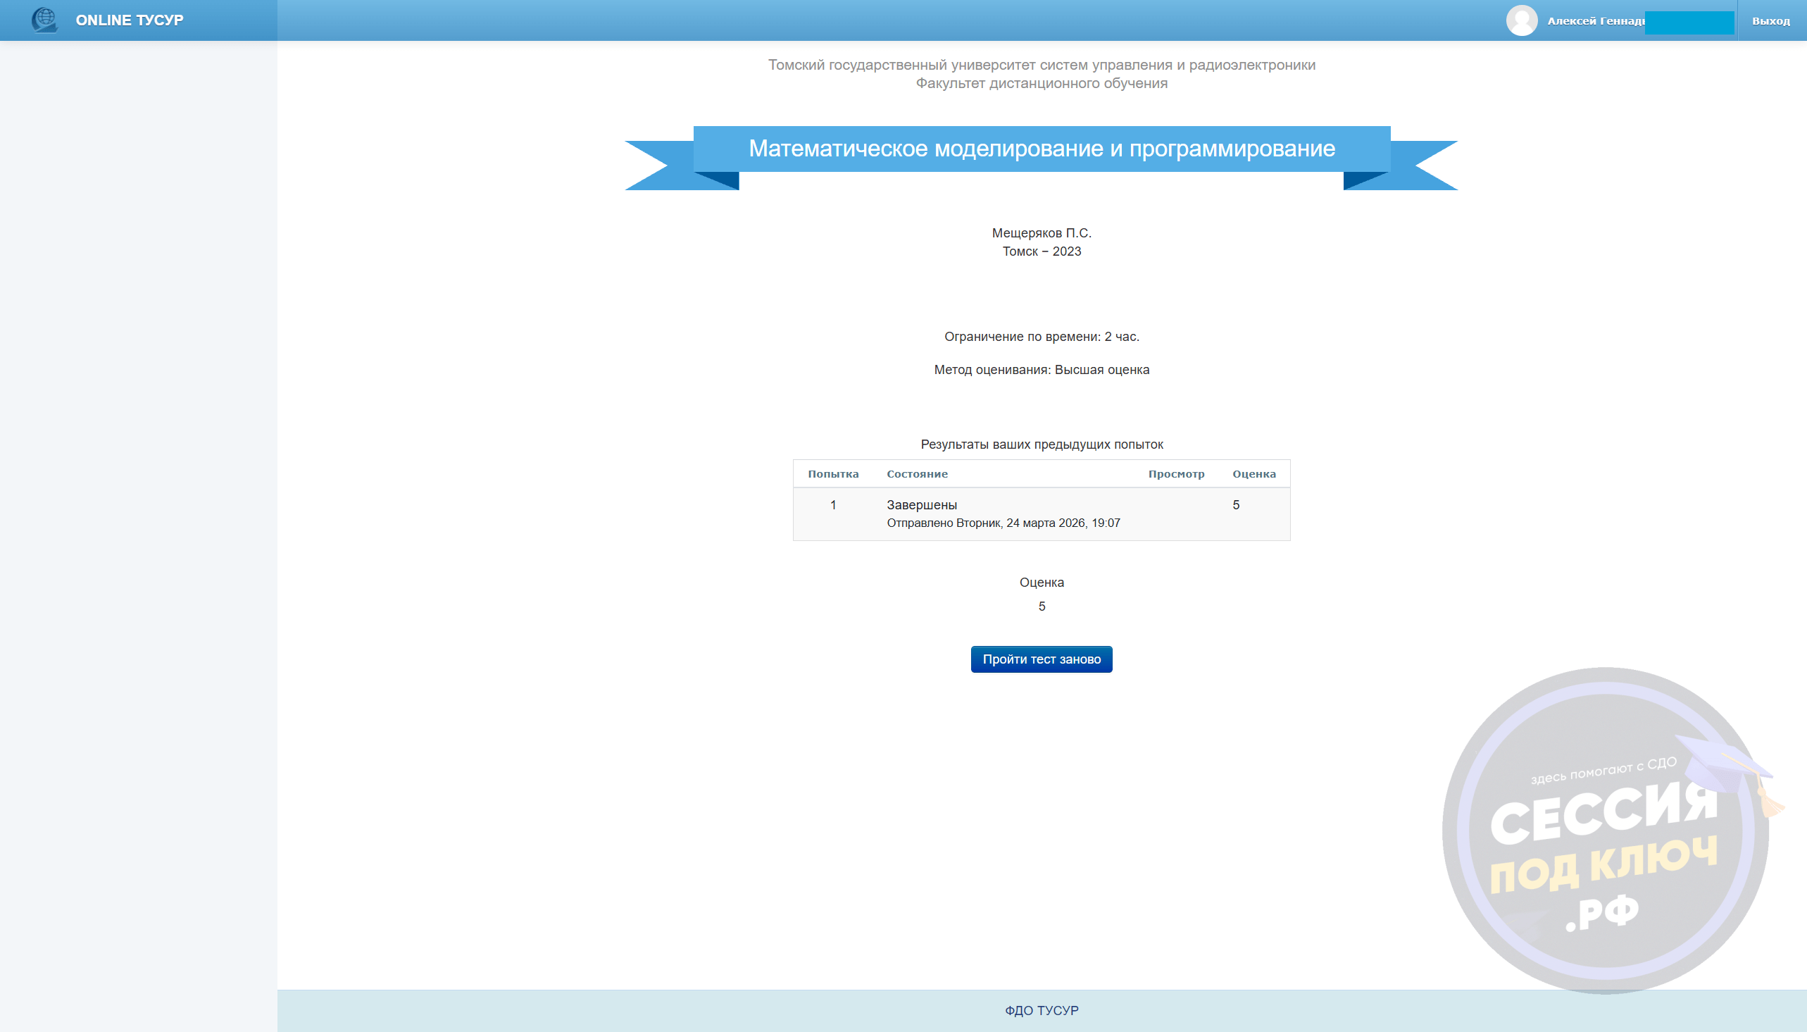
Task: Click the user avatar icon
Action: tap(1521, 20)
